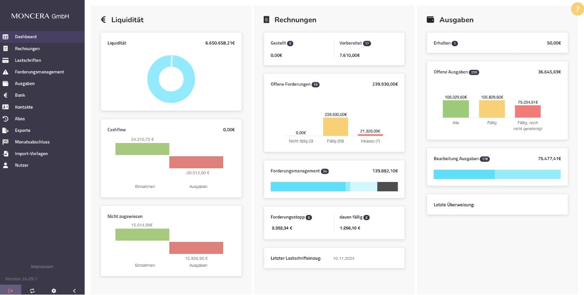Click red Ausgaben bar in Nicht zugewiesen
This screenshot has height=295, width=584.
(x=196, y=248)
